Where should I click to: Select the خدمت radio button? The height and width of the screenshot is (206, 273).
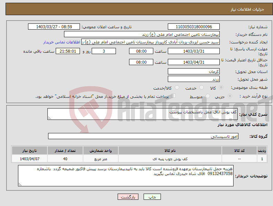click(201, 87)
